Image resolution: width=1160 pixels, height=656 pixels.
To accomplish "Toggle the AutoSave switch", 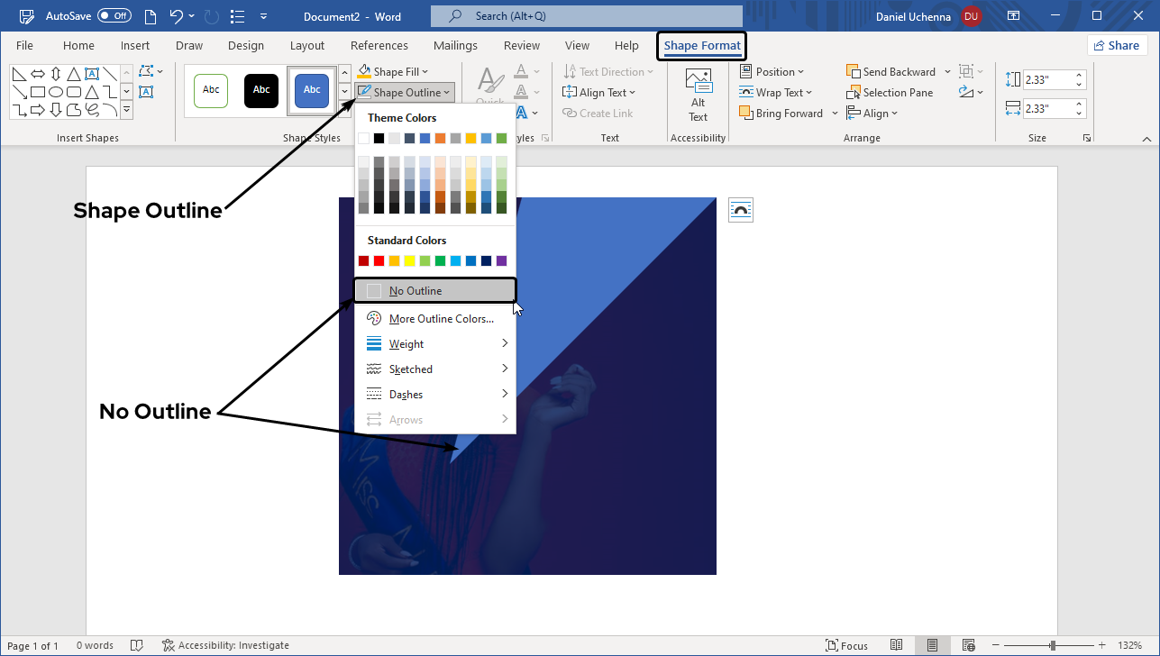I will click(114, 16).
